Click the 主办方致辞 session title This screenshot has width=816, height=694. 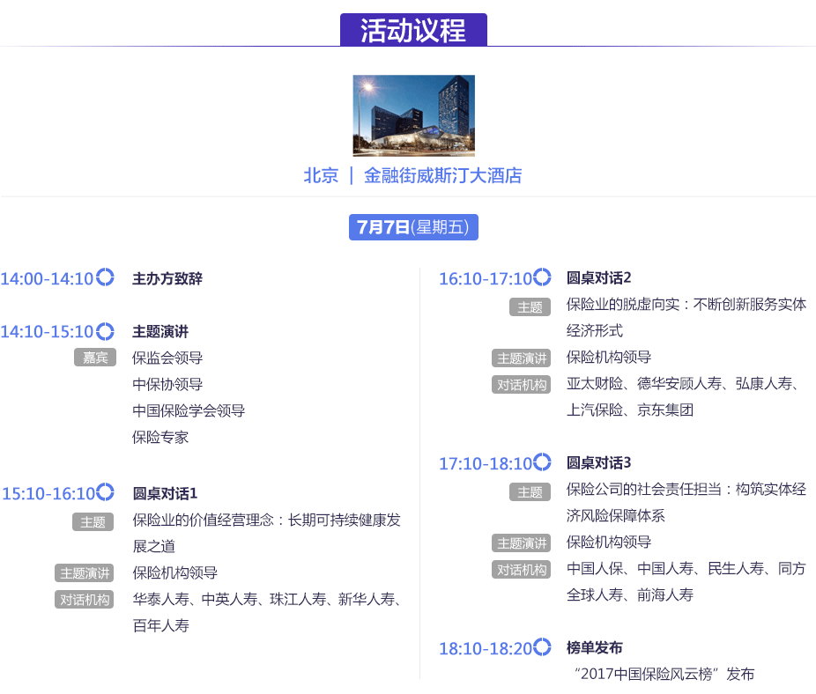167,279
